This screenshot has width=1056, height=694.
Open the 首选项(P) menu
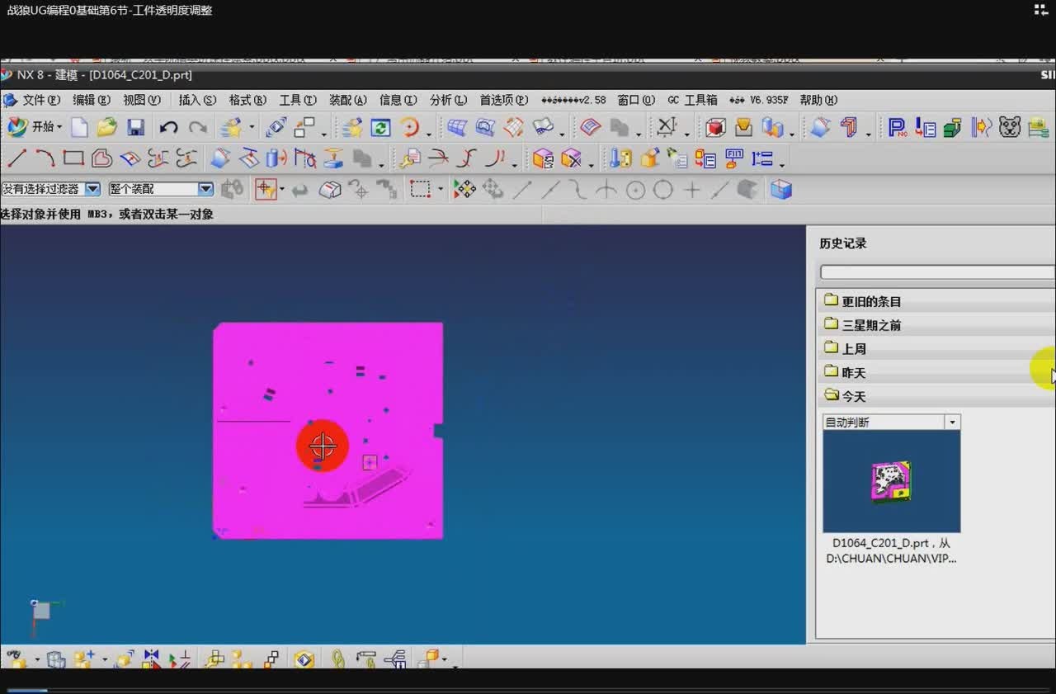point(504,100)
